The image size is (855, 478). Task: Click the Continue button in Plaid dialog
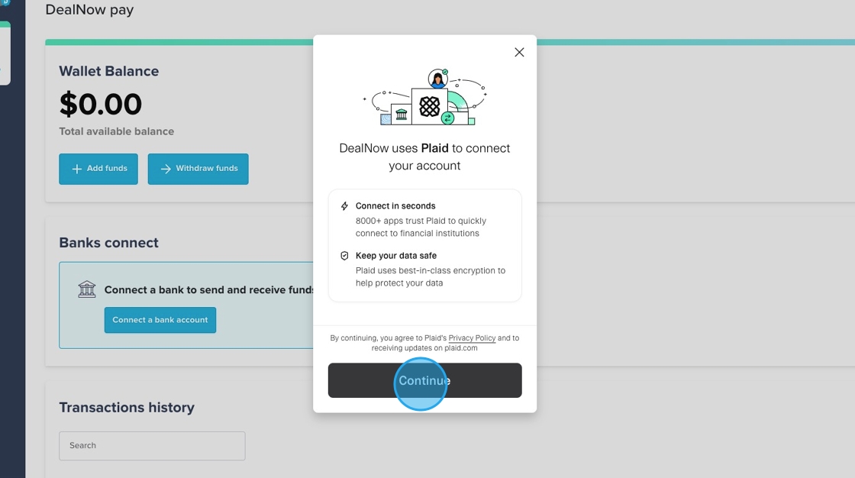coord(424,380)
